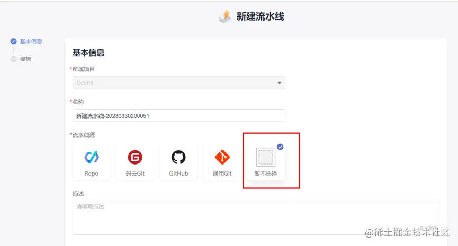Click the blue check badge on 暂不选择

coord(280,147)
